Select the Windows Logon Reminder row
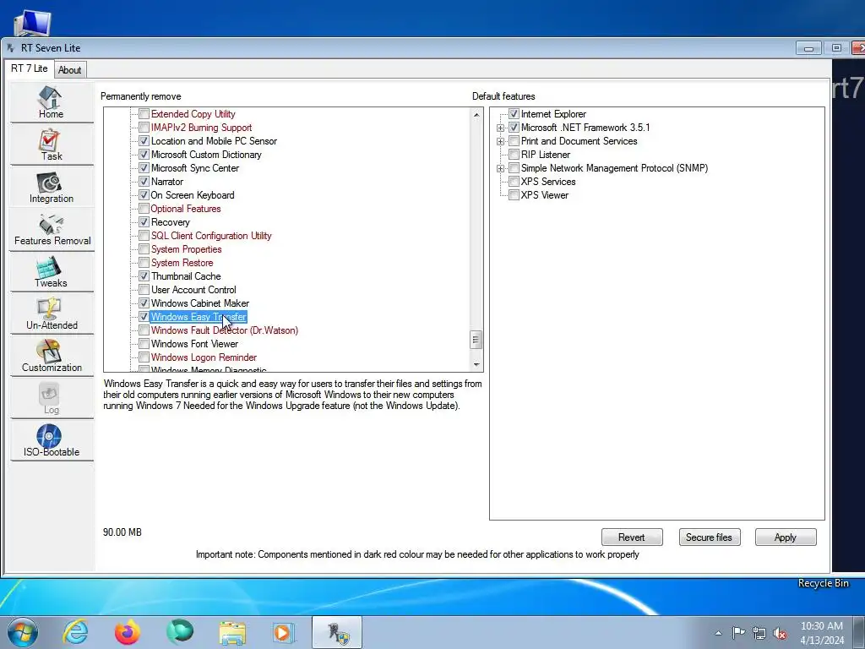Viewport: 865px width, 649px height. pyautogui.click(x=204, y=357)
